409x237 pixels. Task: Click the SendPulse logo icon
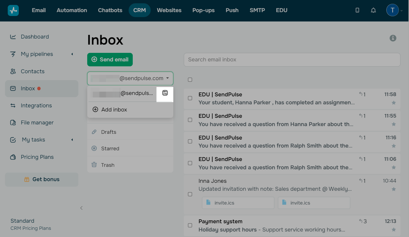click(13, 10)
